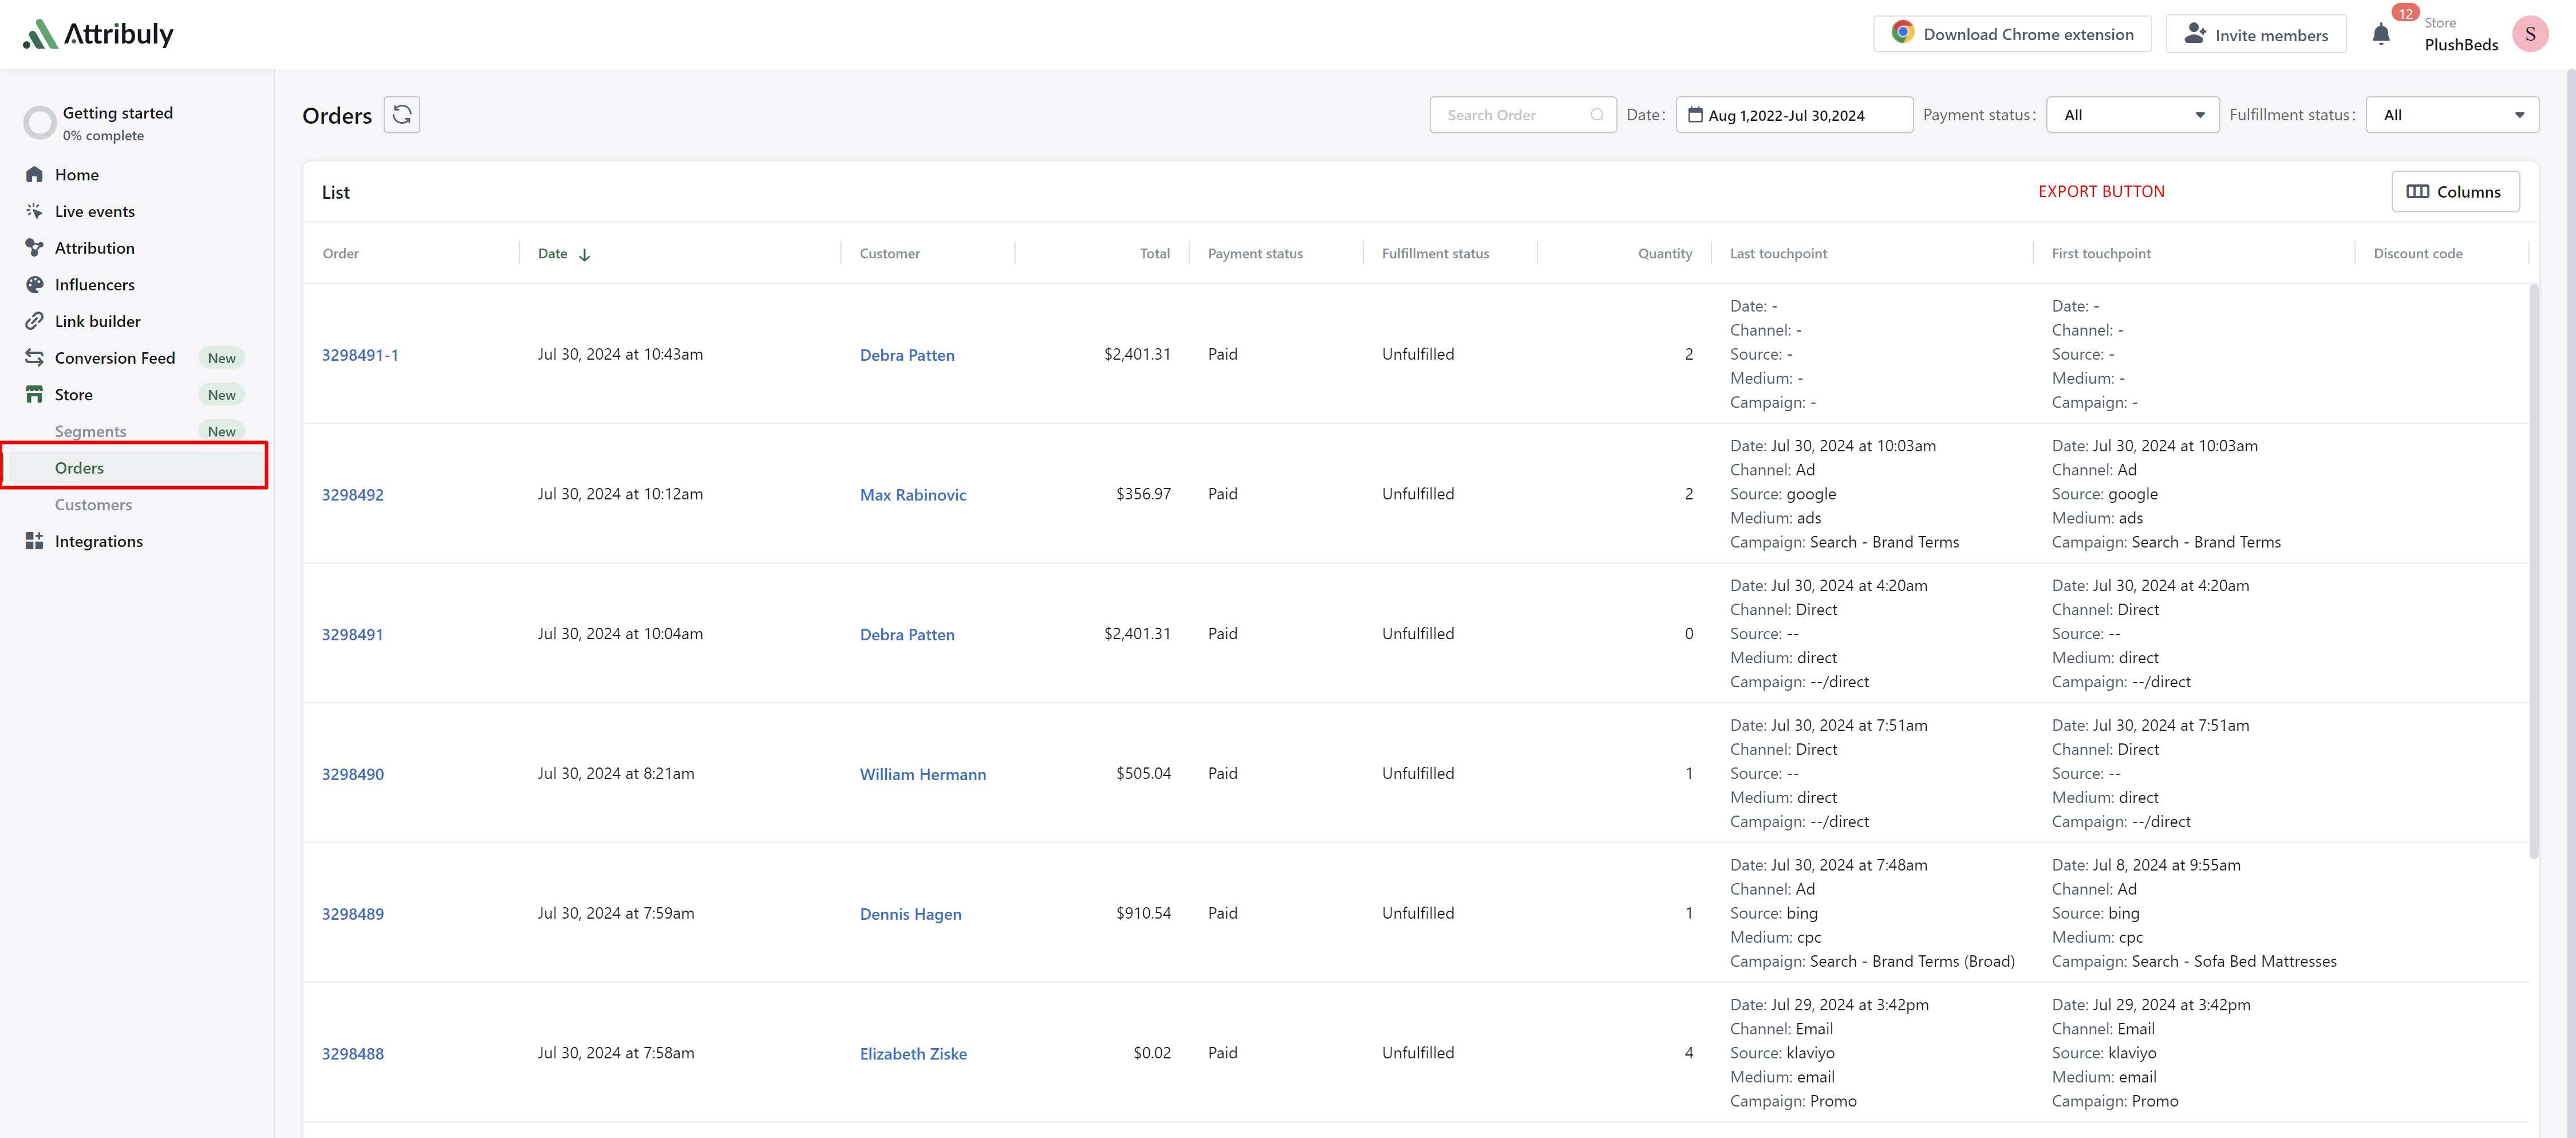Click the $910.54 total cell
The width and height of the screenshot is (2576, 1138).
(x=1143, y=913)
